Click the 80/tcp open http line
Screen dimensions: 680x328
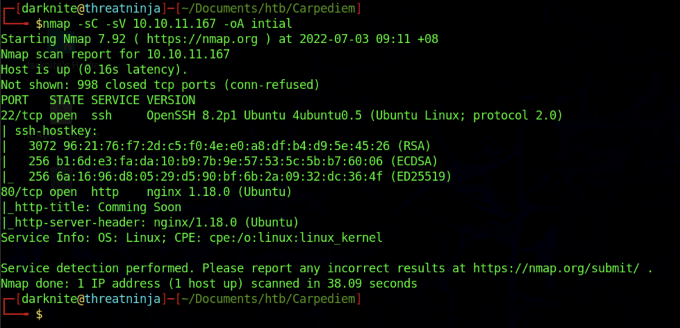coord(145,192)
